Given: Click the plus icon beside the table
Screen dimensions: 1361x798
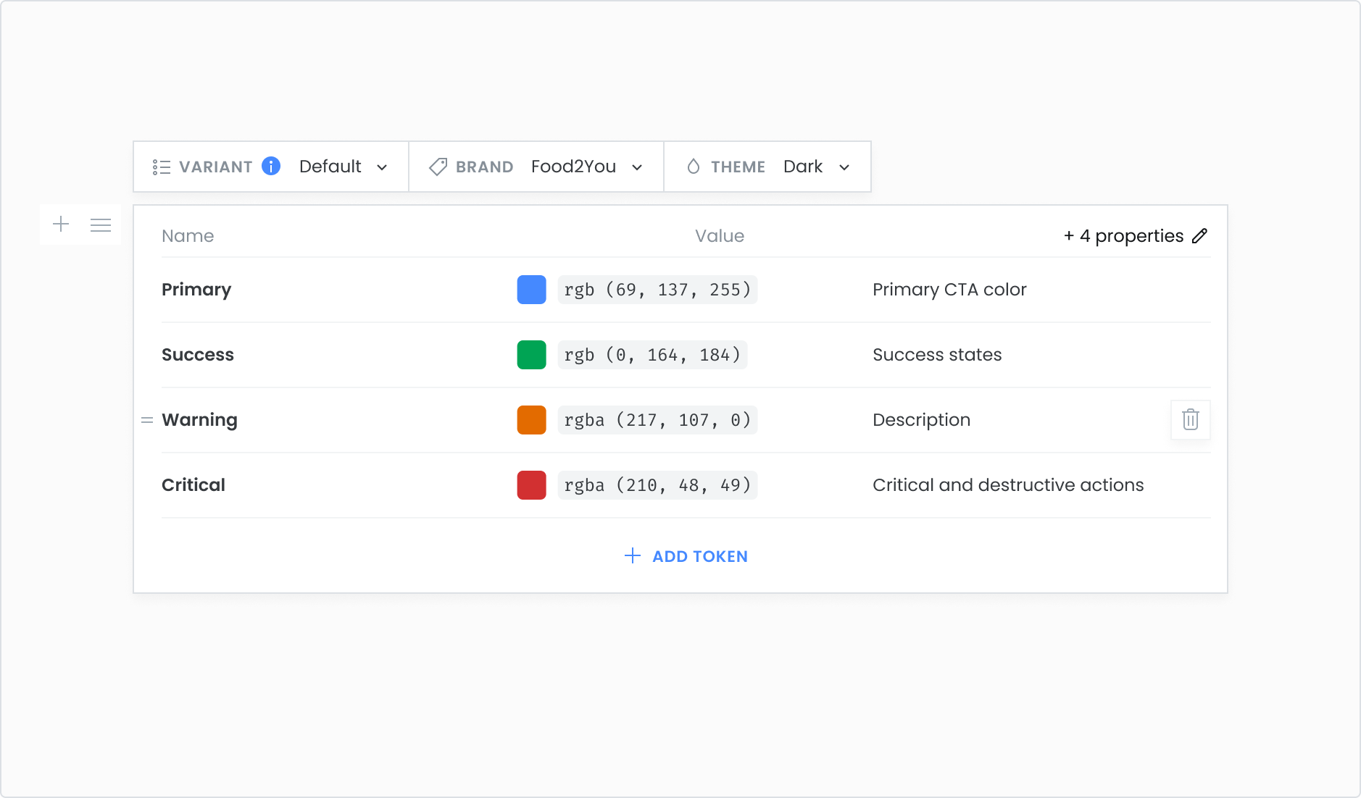Looking at the screenshot, I should (x=61, y=224).
